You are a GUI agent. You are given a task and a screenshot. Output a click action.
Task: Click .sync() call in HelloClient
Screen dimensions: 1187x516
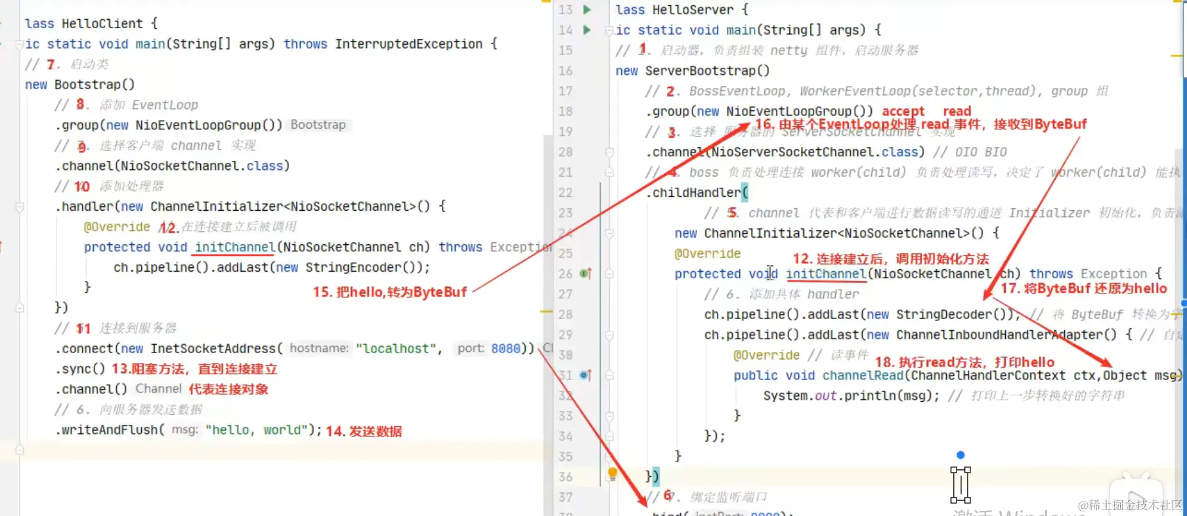[80, 369]
